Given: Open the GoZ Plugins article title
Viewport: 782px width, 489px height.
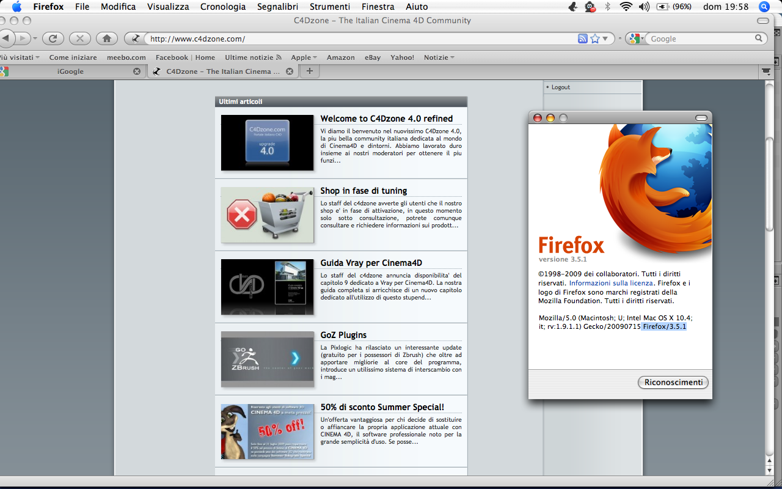Looking at the screenshot, I should click(343, 335).
